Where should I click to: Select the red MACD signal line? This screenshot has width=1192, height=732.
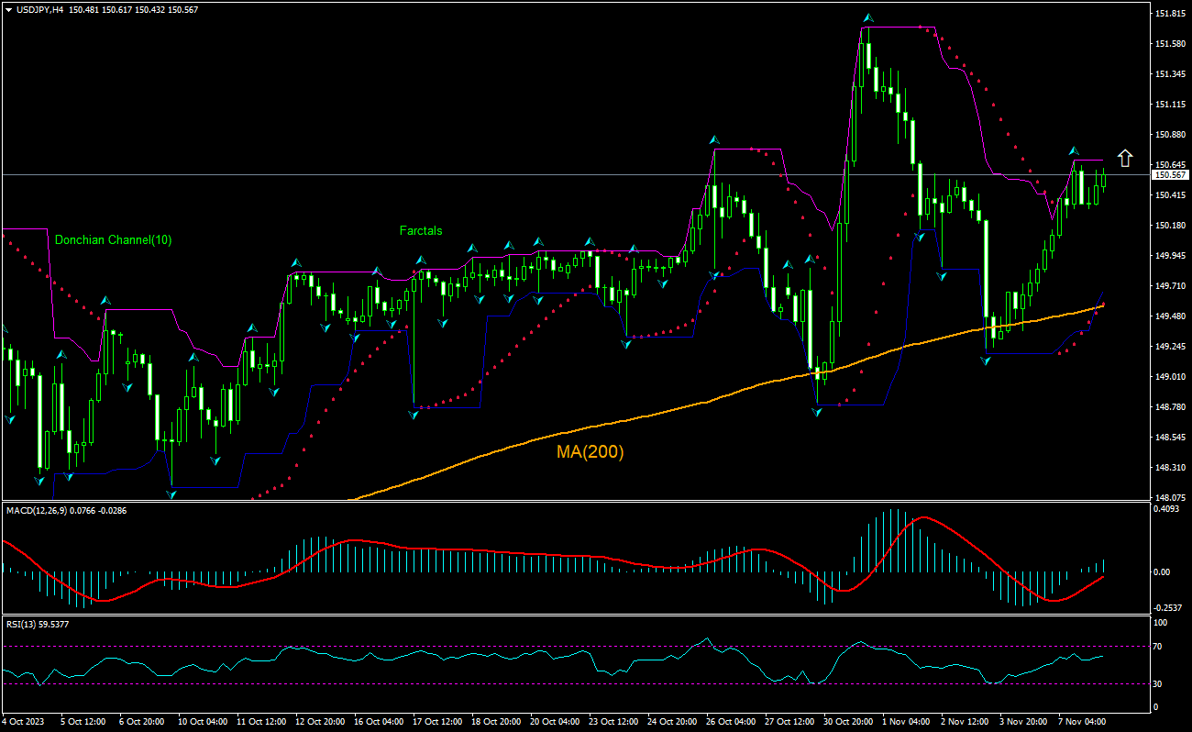[x=353, y=539]
